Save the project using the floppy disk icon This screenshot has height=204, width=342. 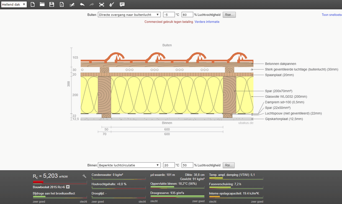[52, 4]
